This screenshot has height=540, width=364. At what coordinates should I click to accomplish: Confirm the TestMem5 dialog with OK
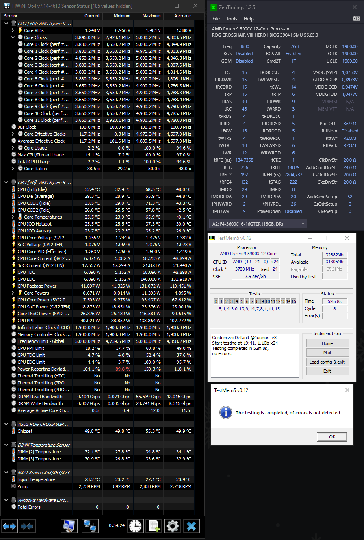pyautogui.click(x=332, y=437)
